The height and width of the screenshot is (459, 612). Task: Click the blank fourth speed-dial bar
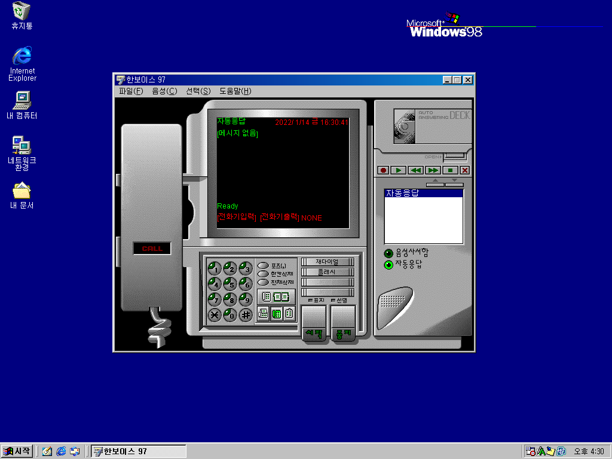coord(328,292)
